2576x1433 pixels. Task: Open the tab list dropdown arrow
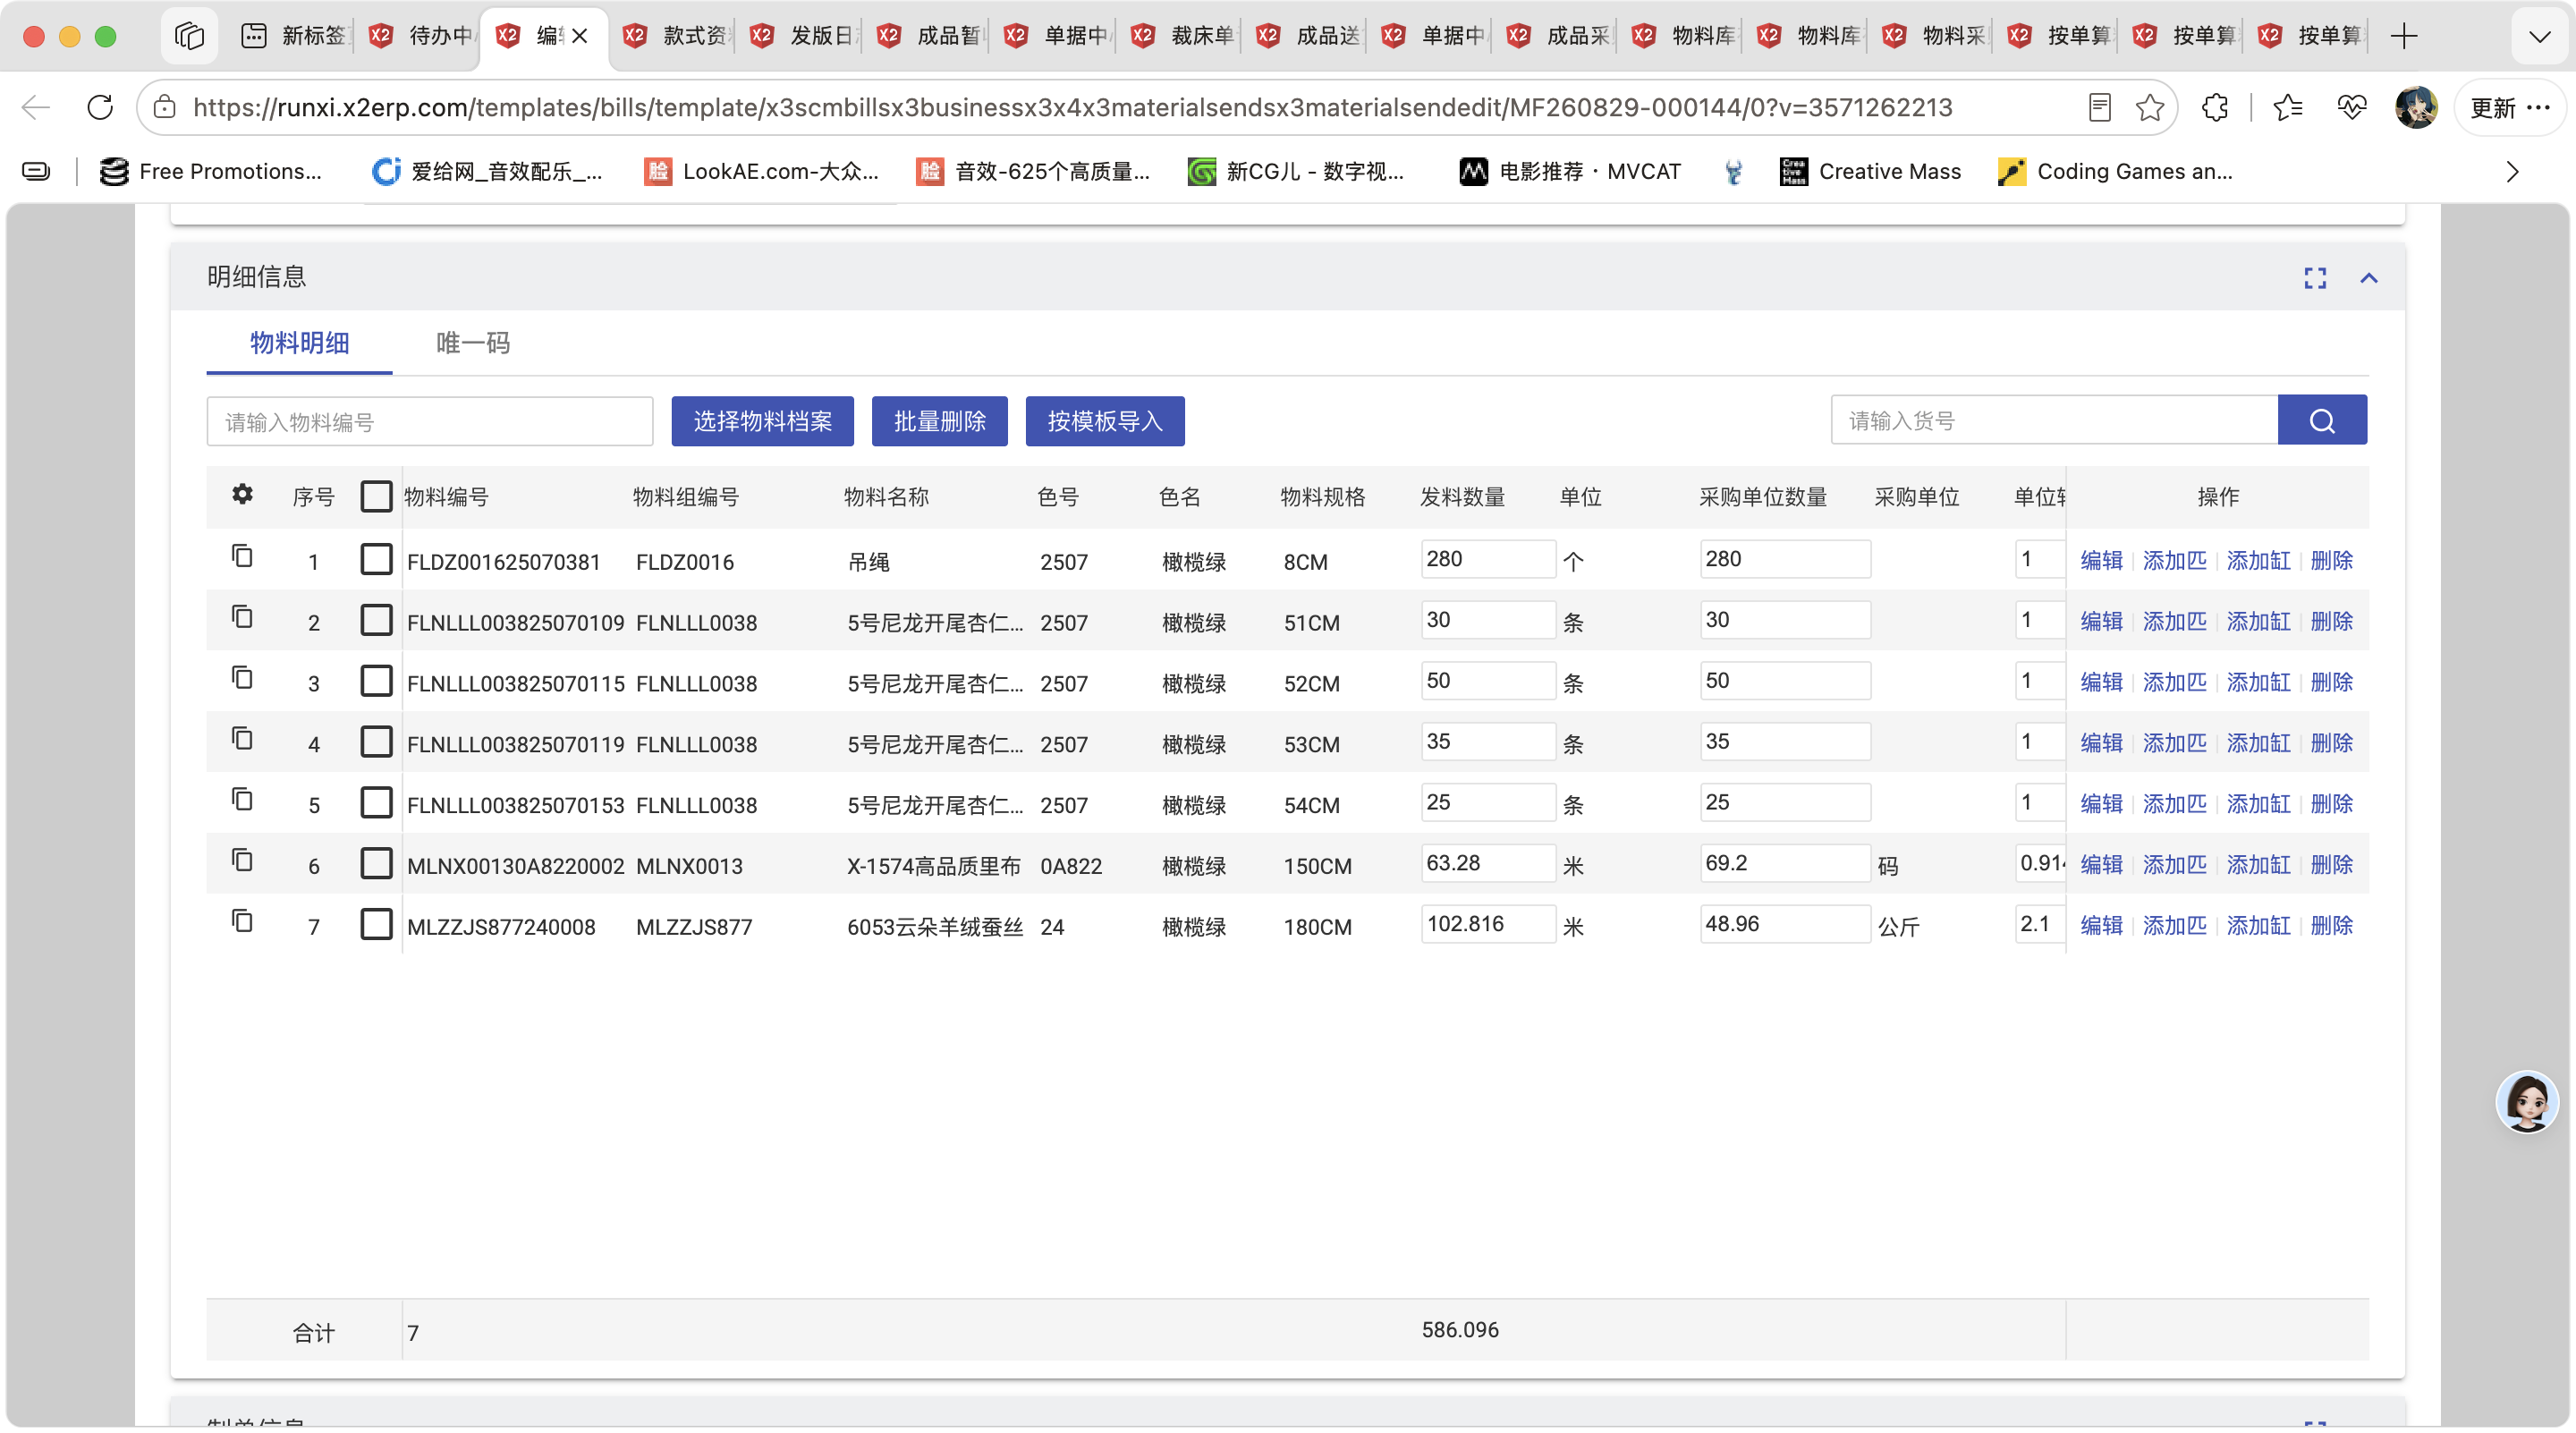(x=2539, y=37)
